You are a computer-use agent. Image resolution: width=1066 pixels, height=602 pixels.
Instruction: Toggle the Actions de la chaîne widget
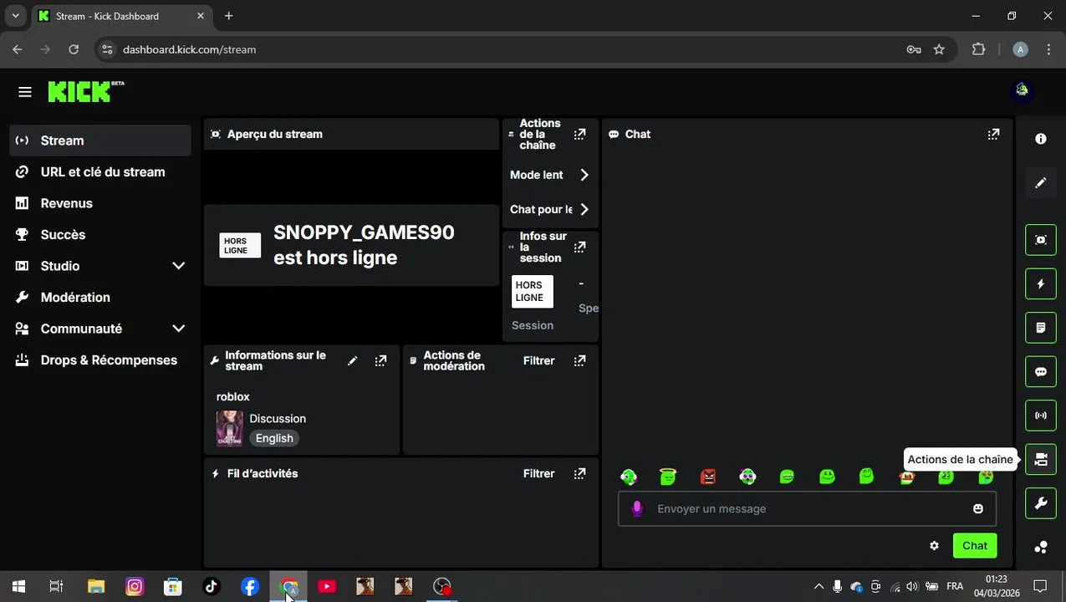1041,459
